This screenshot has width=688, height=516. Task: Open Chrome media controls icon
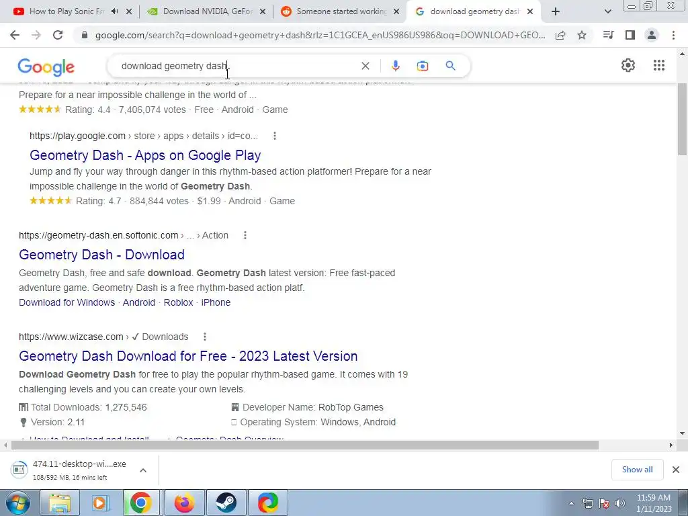point(608,35)
